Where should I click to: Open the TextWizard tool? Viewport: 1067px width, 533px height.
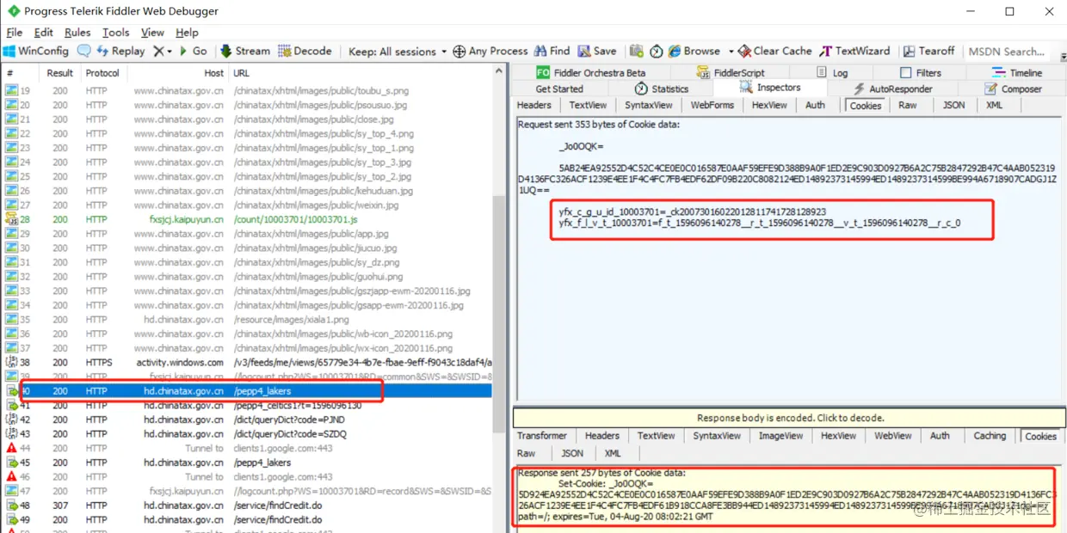coord(855,52)
